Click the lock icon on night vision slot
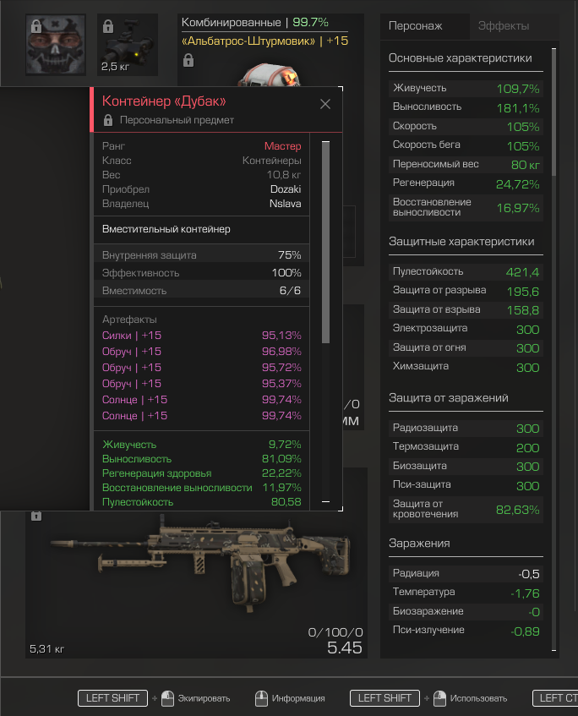 click(x=108, y=26)
